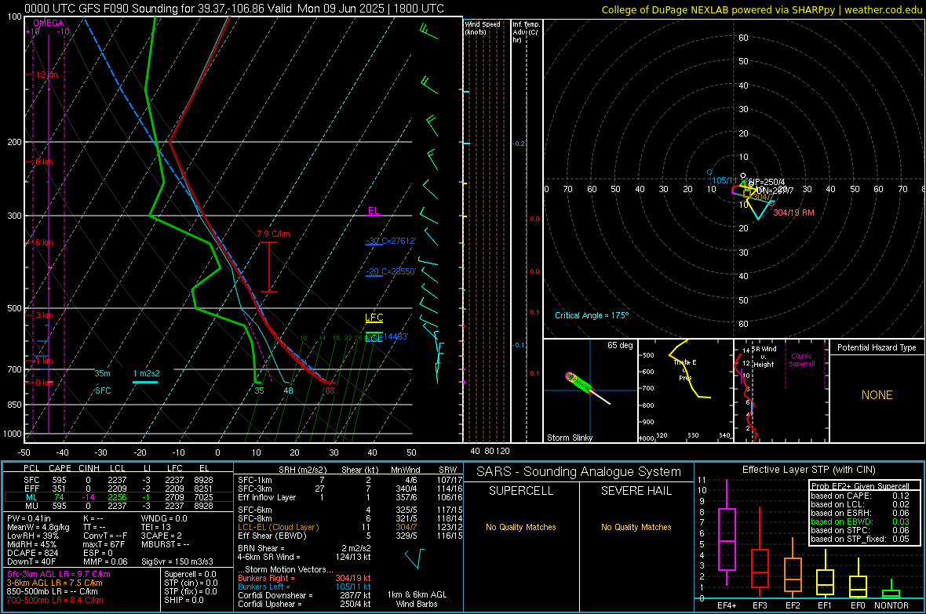926x614 pixels.
Task: Click the Sfc-3km AGL LR = 9.7 C/km line
Action: [59, 574]
